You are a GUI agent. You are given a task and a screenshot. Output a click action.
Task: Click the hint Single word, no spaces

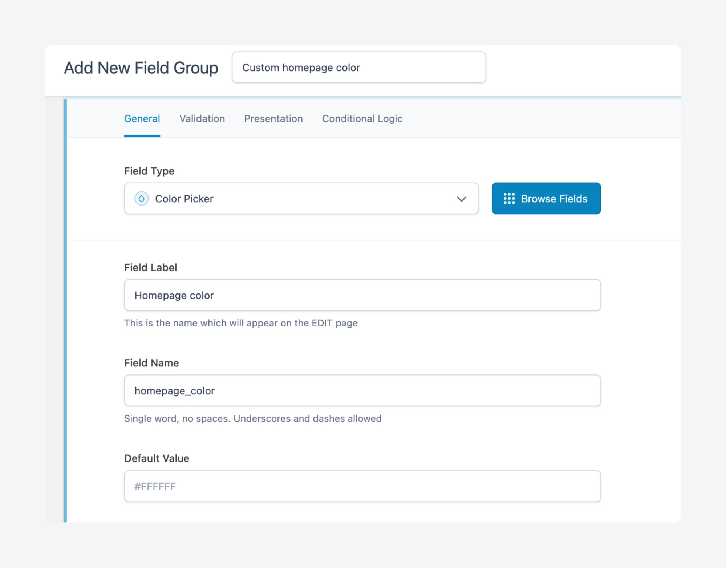pos(253,418)
